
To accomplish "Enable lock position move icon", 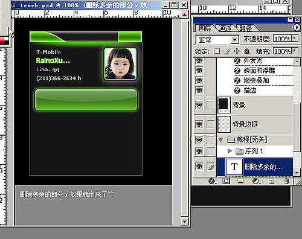I will [x=237, y=51].
